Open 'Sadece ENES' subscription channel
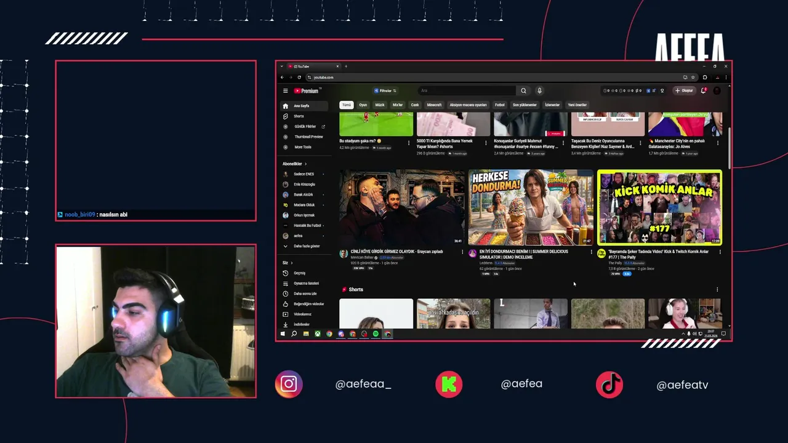The width and height of the screenshot is (788, 443). (303, 174)
